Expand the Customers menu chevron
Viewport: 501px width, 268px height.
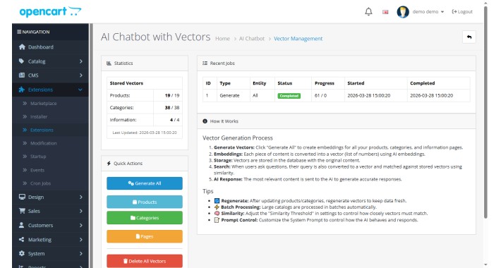point(81,225)
